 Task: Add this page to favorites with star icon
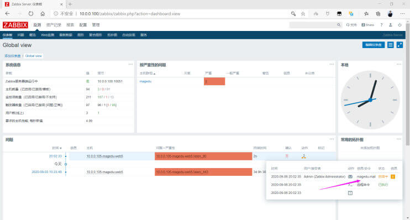point(303,14)
